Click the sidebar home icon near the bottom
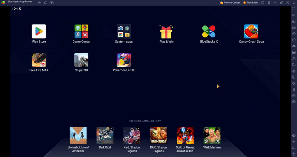 pyautogui.click(x=294, y=148)
